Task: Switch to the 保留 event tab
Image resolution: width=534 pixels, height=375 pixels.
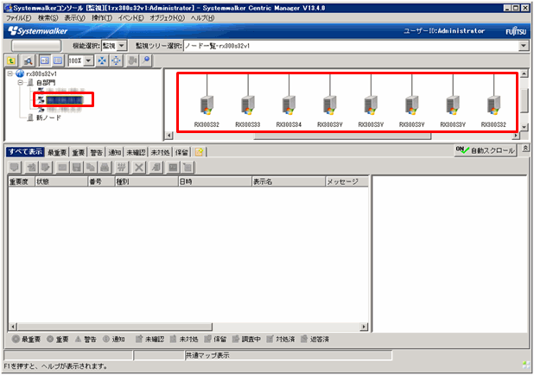Action: [x=181, y=152]
